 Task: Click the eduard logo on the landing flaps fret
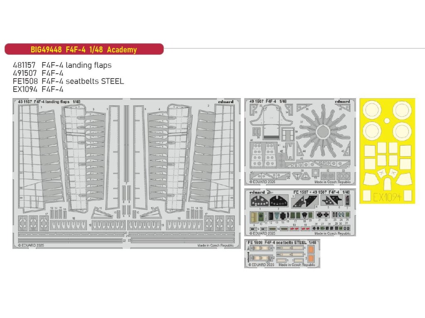pos(225,102)
